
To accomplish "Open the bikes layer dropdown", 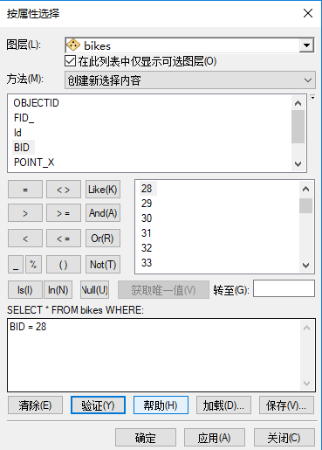I will 306,45.
